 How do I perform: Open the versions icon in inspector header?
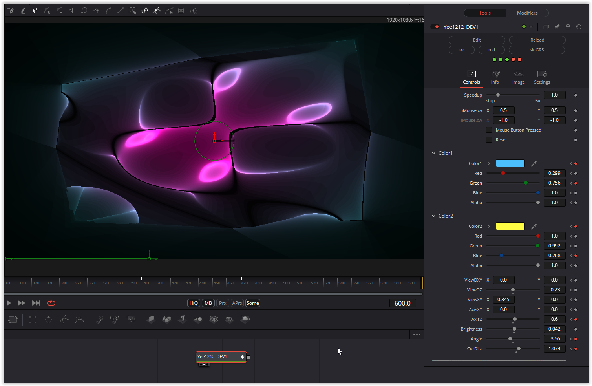[x=546, y=27]
